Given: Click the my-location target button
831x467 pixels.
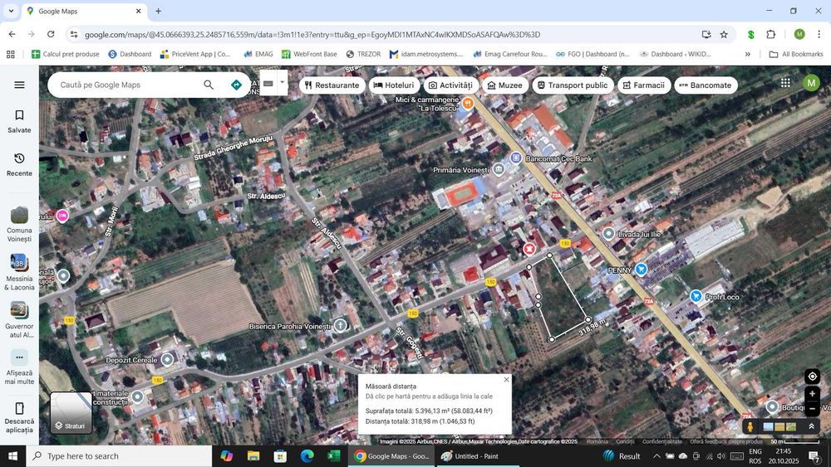Looking at the screenshot, I should coord(812,377).
